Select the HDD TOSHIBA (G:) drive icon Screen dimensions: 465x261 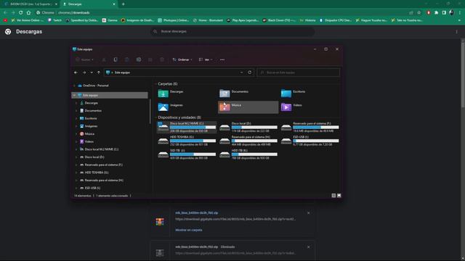click(163, 141)
